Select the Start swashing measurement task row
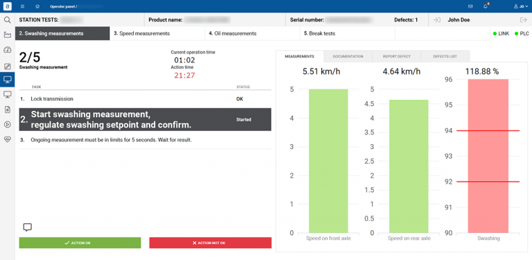This screenshot has height=260, width=532. (145, 119)
